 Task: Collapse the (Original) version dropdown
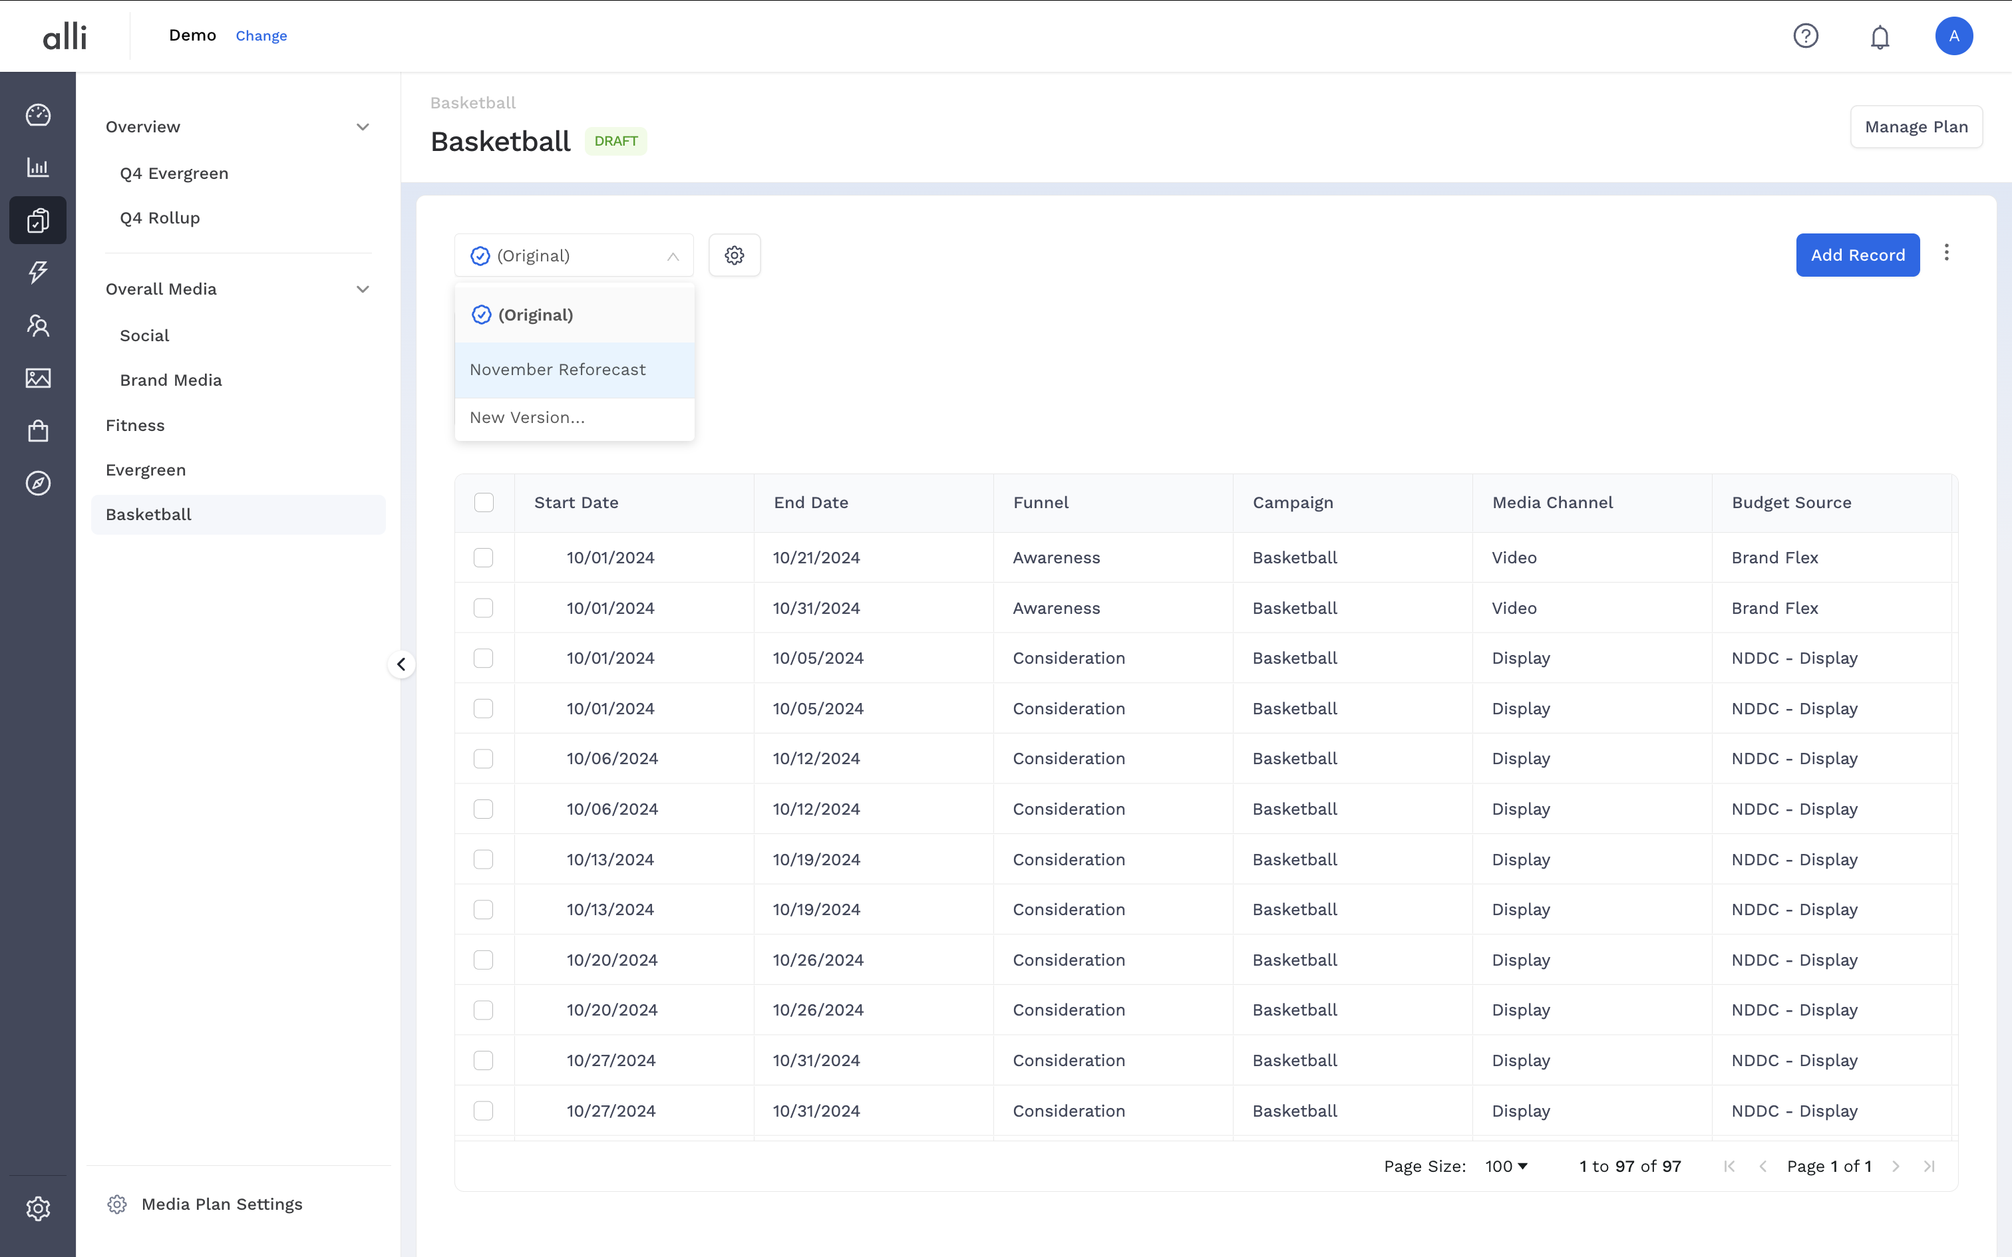tap(673, 256)
